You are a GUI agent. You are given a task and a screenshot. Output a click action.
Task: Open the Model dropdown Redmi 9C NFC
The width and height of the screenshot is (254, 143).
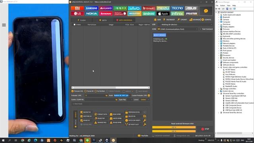(122, 95)
